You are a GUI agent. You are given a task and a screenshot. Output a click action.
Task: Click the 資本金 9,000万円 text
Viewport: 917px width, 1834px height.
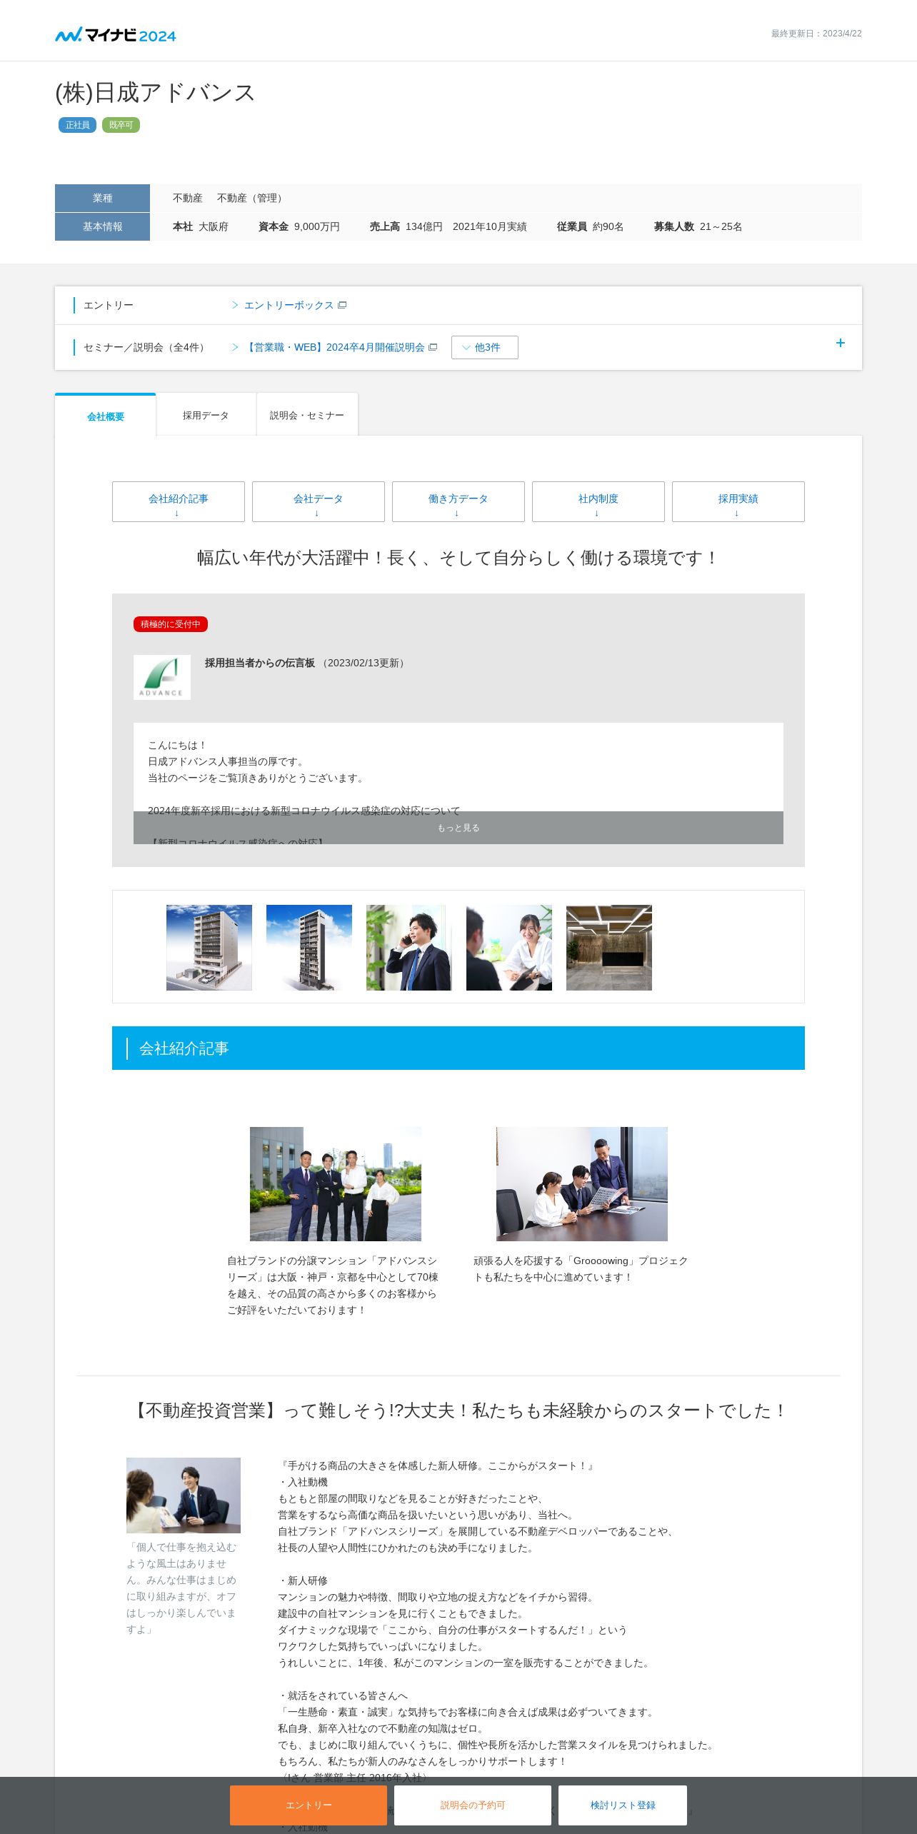299,226
